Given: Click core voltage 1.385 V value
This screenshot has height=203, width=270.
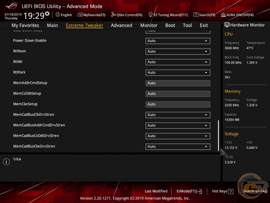Looking at the screenshot, I should 252,63.
